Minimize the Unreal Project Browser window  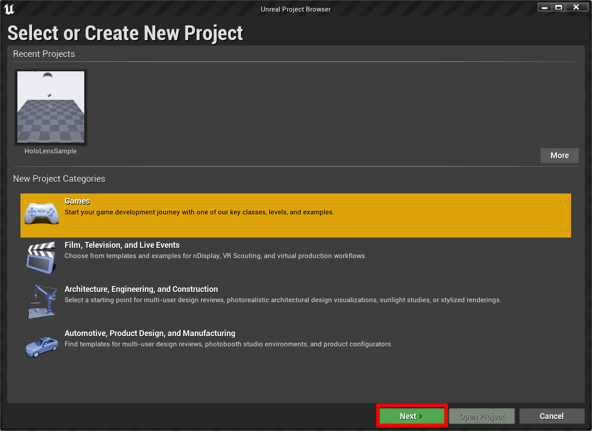[544, 7]
